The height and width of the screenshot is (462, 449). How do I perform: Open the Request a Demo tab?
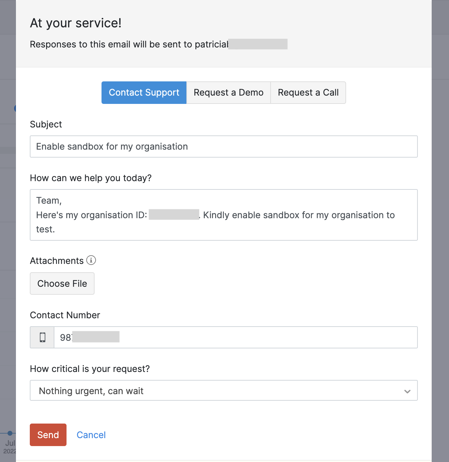tap(228, 92)
